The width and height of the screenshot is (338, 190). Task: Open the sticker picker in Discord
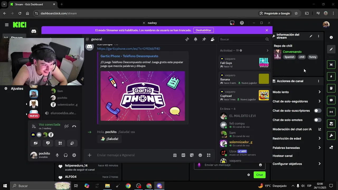tap(192, 155)
